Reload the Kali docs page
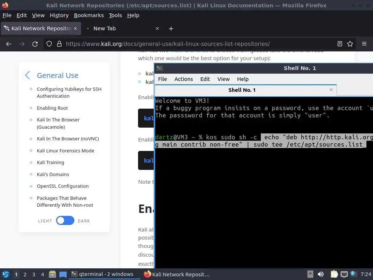 [x=35, y=44]
